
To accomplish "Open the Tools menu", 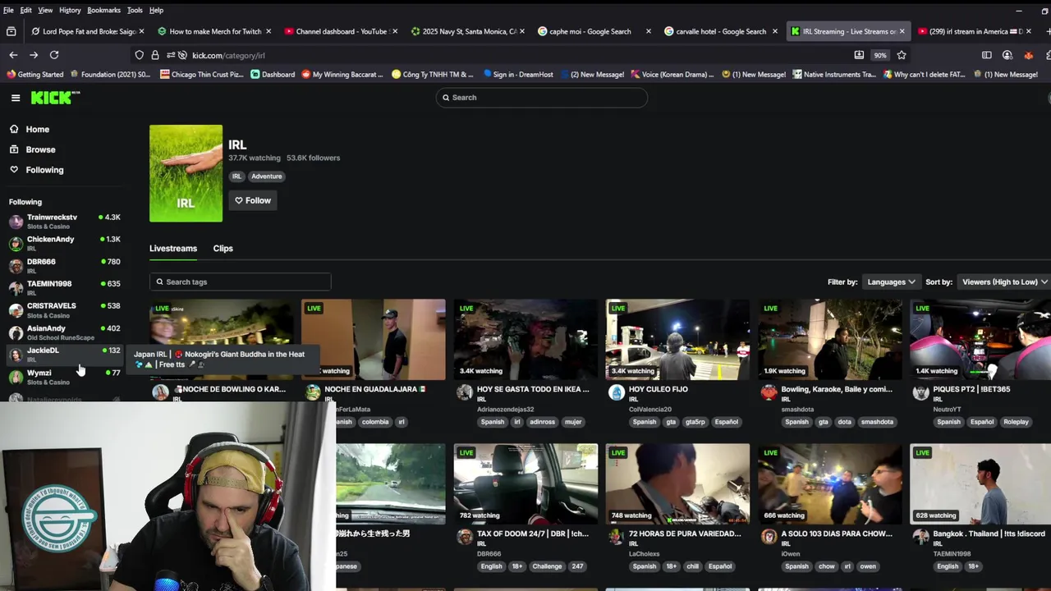I will pyautogui.click(x=135, y=10).
